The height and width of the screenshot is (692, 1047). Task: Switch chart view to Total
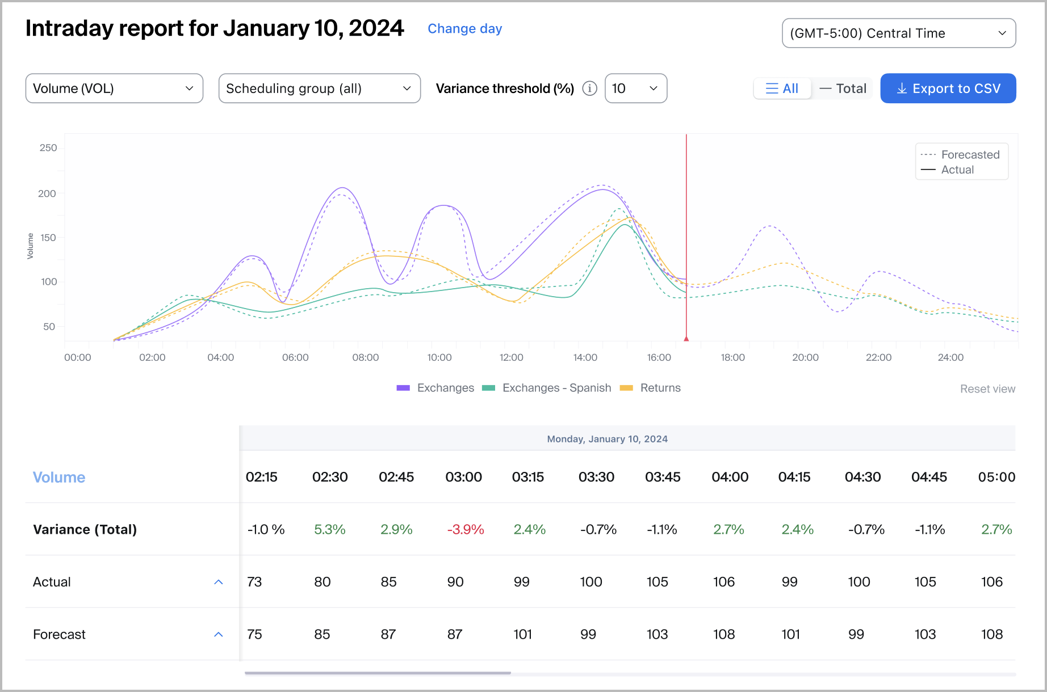(843, 88)
